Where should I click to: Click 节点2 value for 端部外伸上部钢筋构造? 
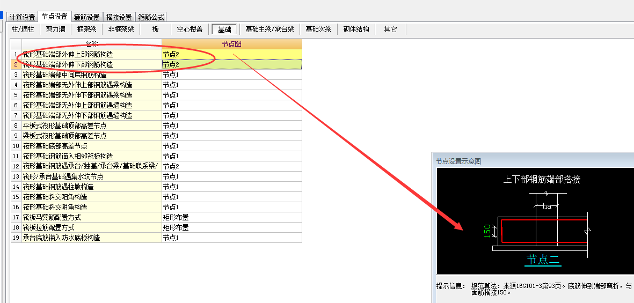(x=232, y=54)
